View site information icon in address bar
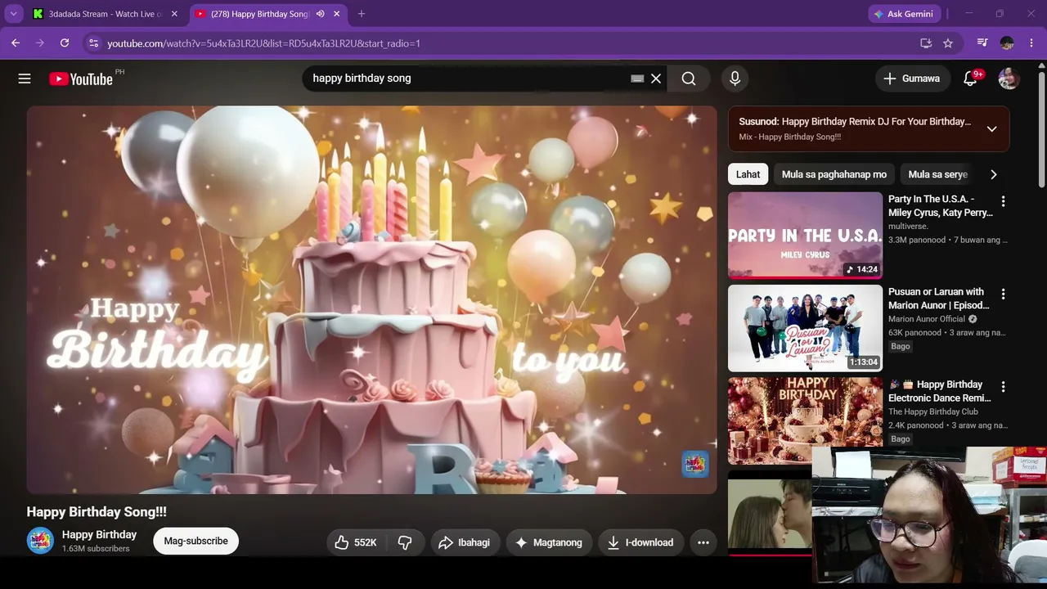This screenshot has width=1047, height=589. [x=93, y=43]
